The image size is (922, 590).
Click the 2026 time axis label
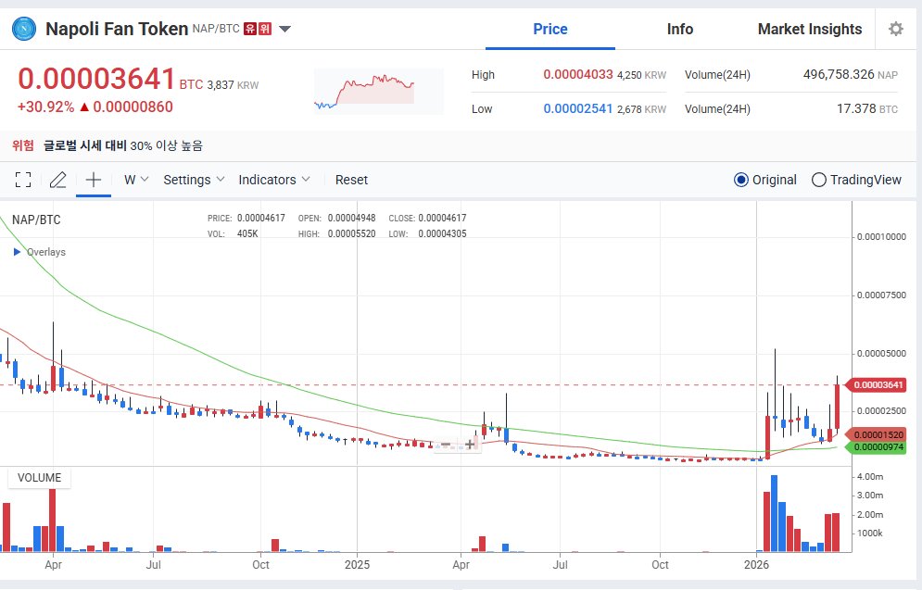tap(756, 565)
